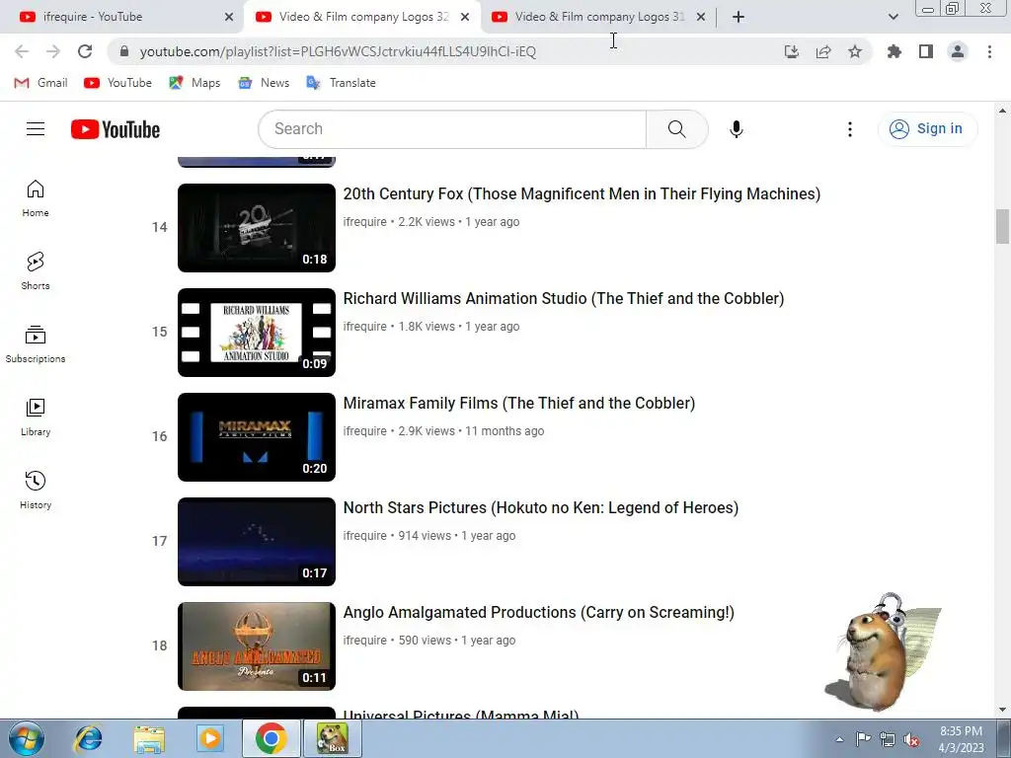The image size is (1011, 758).
Task: Open YouTube bookmark in bookmarks bar
Action: coord(118,83)
